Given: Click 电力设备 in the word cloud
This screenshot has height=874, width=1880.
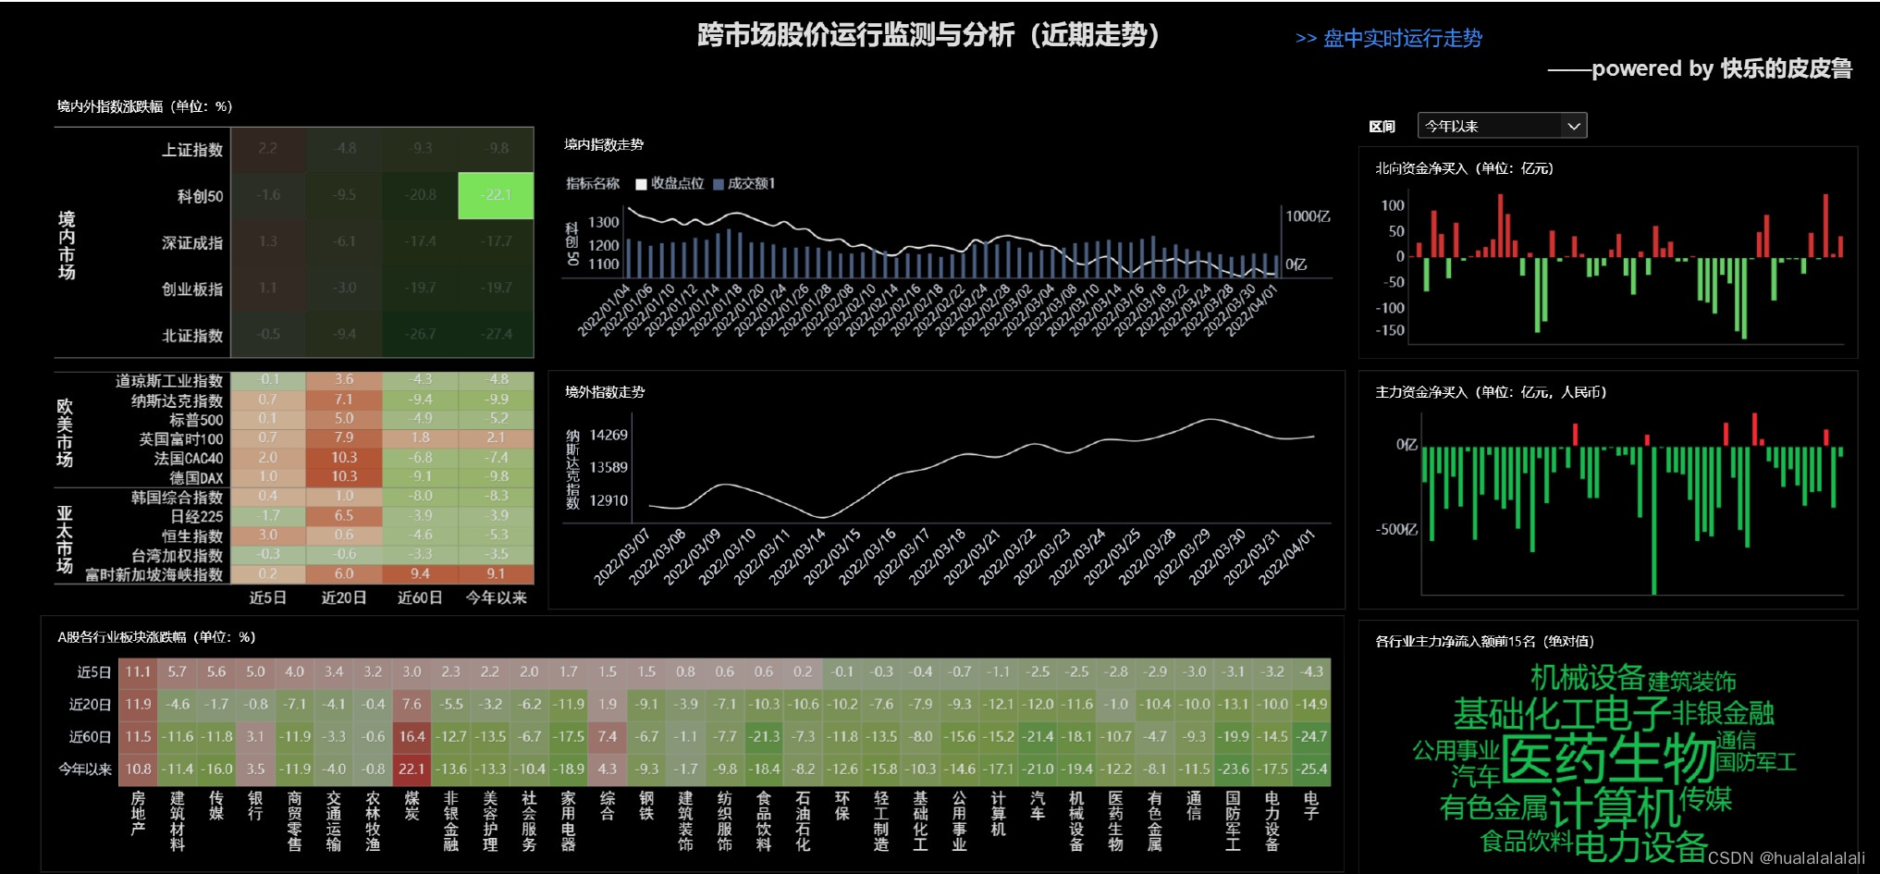Looking at the screenshot, I should pos(1640,846).
